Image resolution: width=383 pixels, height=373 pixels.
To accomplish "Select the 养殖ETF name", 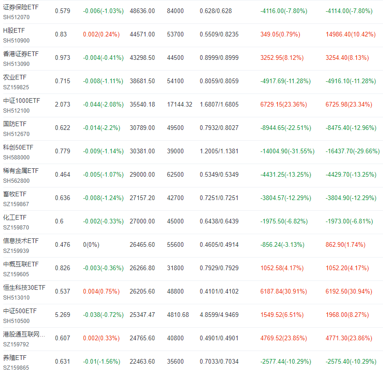I will point(14,358).
